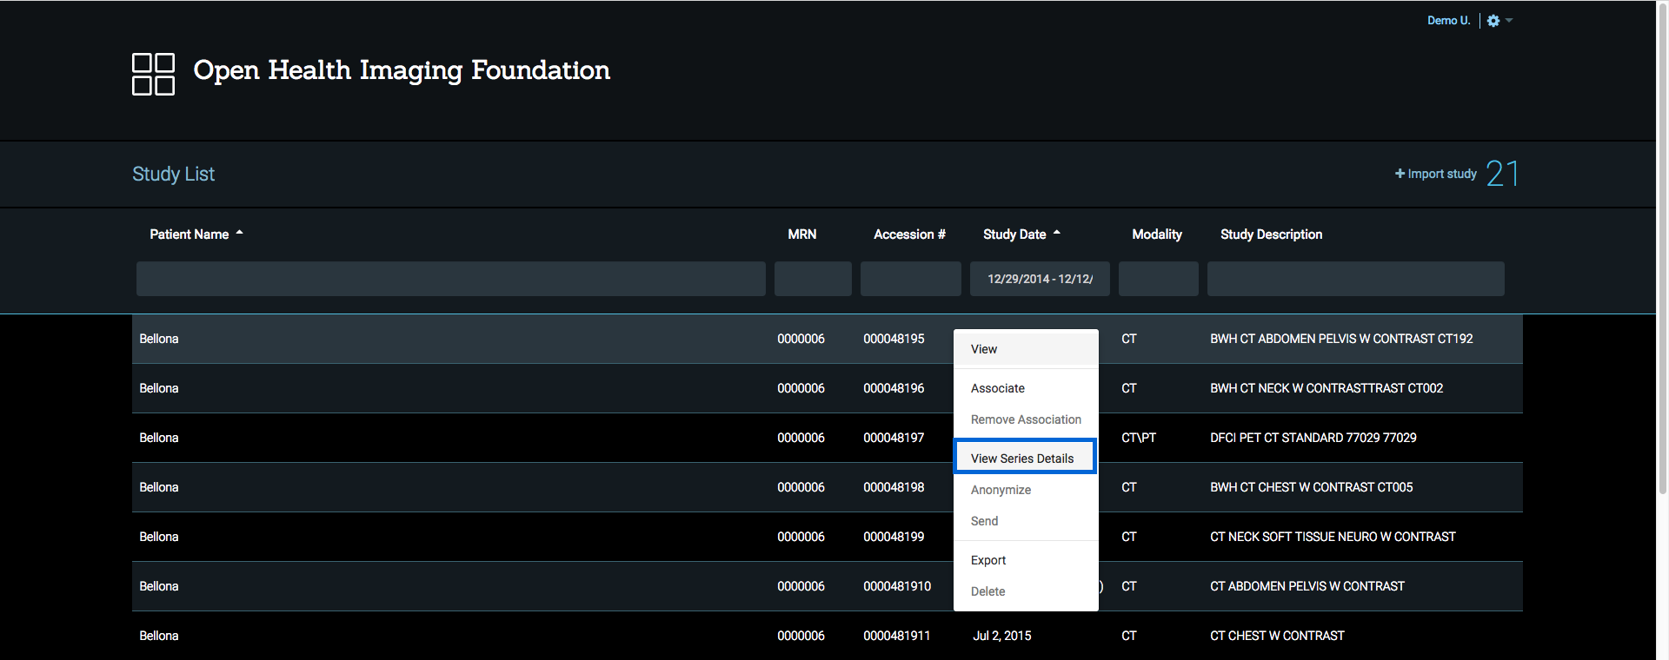Screen dimensions: 1669x660
Task: Open the Demo U. user link
Action: (1448, 21)
